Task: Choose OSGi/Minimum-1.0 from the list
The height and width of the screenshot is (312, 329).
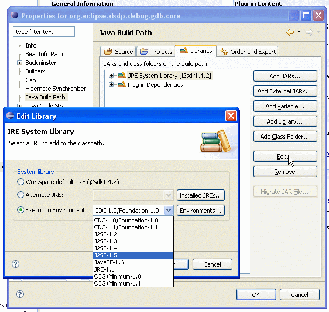Action: 133,276
